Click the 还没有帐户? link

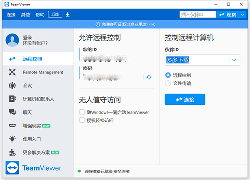(x=35, y=43)
